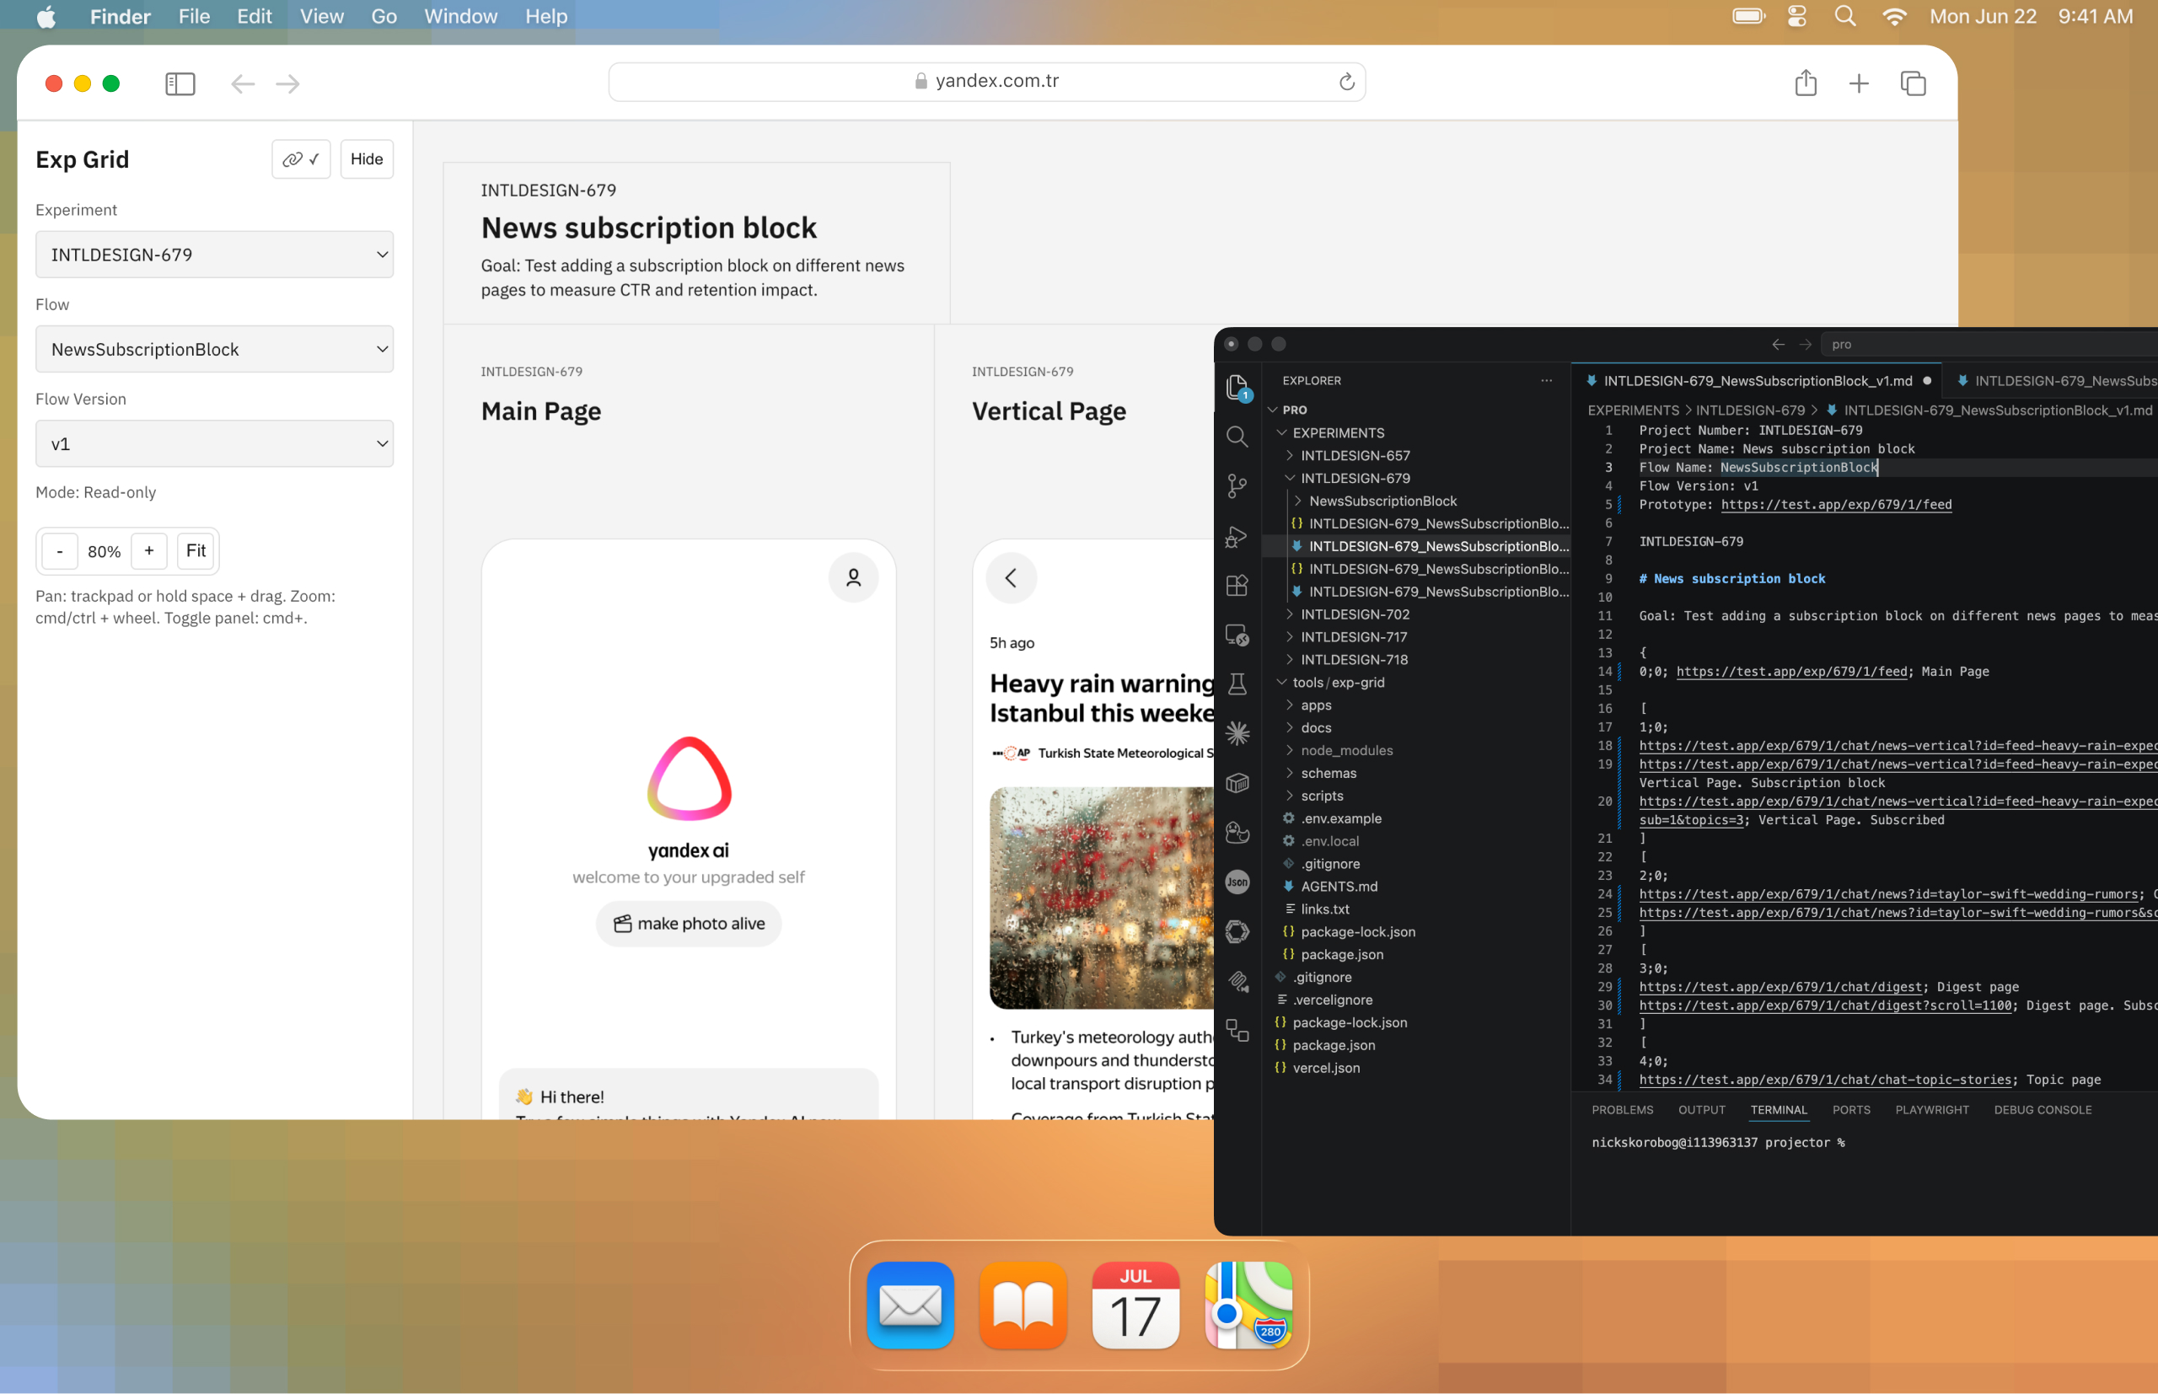Click the VS Code Search magnifier icon
This screenshot has width=2158, height=1394.
click(1237, 437)
